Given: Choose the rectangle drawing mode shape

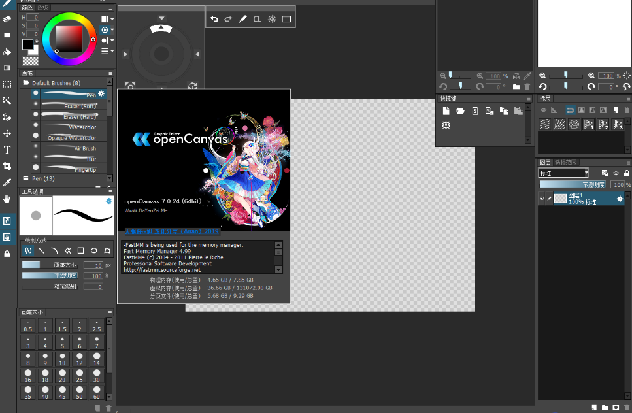Looking at the screenshot, I should (80, 250).
